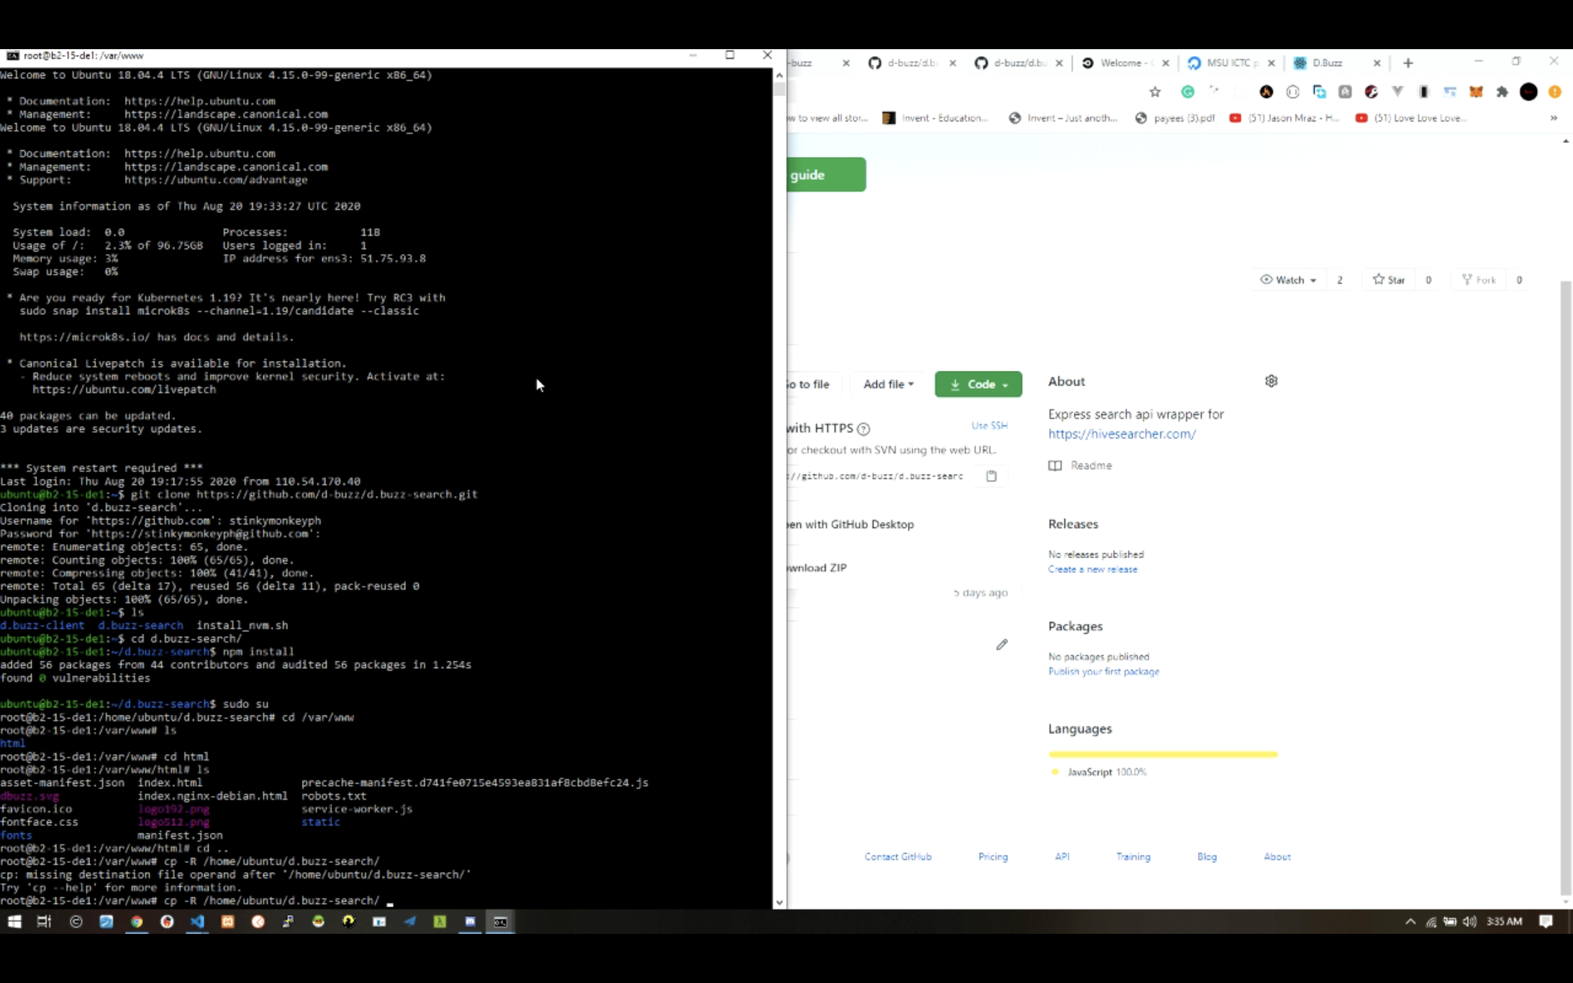Viewport: 1573px width, 983px height.
Task: Select the active terminal icon on the taskbar
Action: click(500, 921)
